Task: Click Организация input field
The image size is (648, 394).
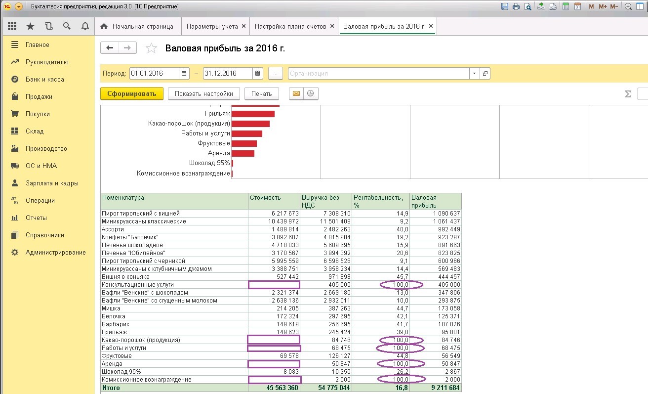Action: coord(378,73)
